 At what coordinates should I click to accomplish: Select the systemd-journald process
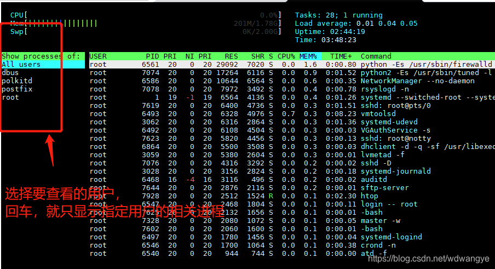point(292,171)
